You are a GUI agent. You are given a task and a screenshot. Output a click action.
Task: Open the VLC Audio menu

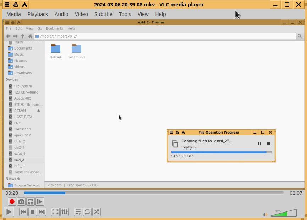click(x=61, y=14)
